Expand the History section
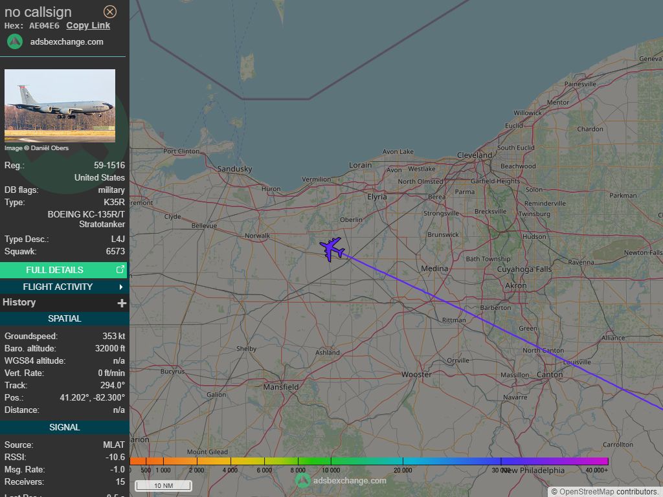The width and height of the screenshot is (663, 497). coord(19,302)
